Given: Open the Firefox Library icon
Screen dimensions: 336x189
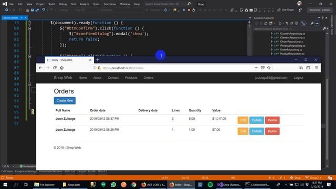Looking at the screenshot, I should pos(301,68).
